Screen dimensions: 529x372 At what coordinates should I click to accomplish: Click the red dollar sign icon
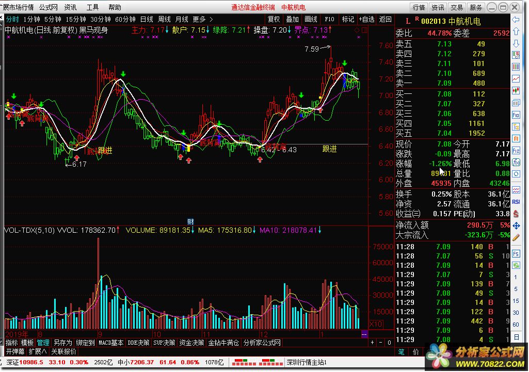point(516,214)
